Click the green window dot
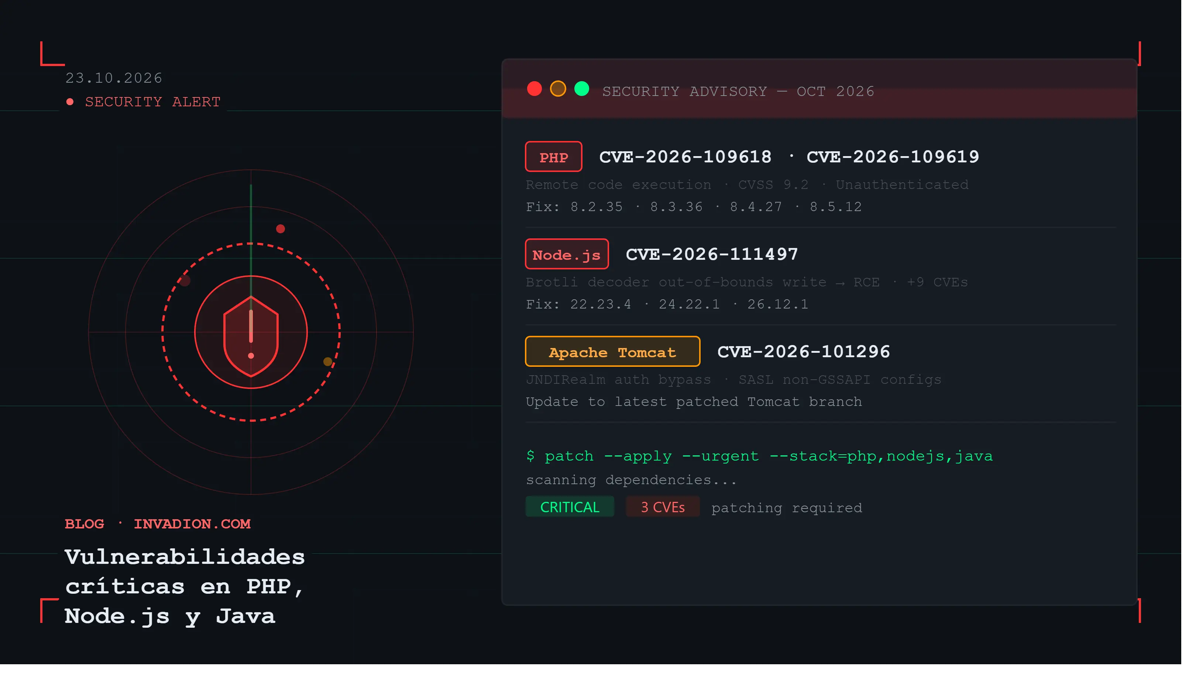This screenshot has height=679, width=1196. (x=582, y=89)
